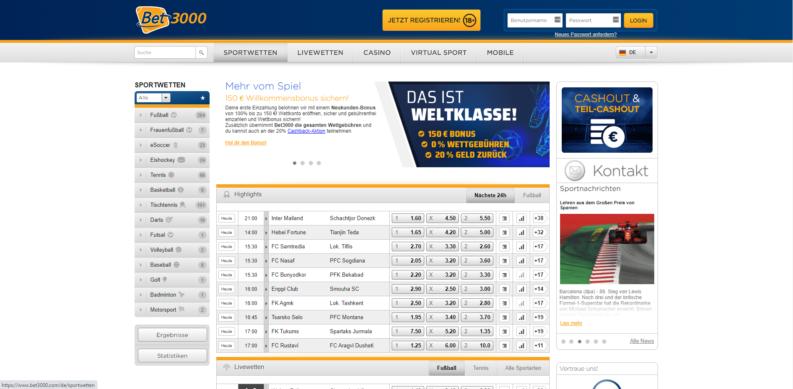Open bet list icon for FK Tukums row

pyautogui.click(x=505, y=332)
